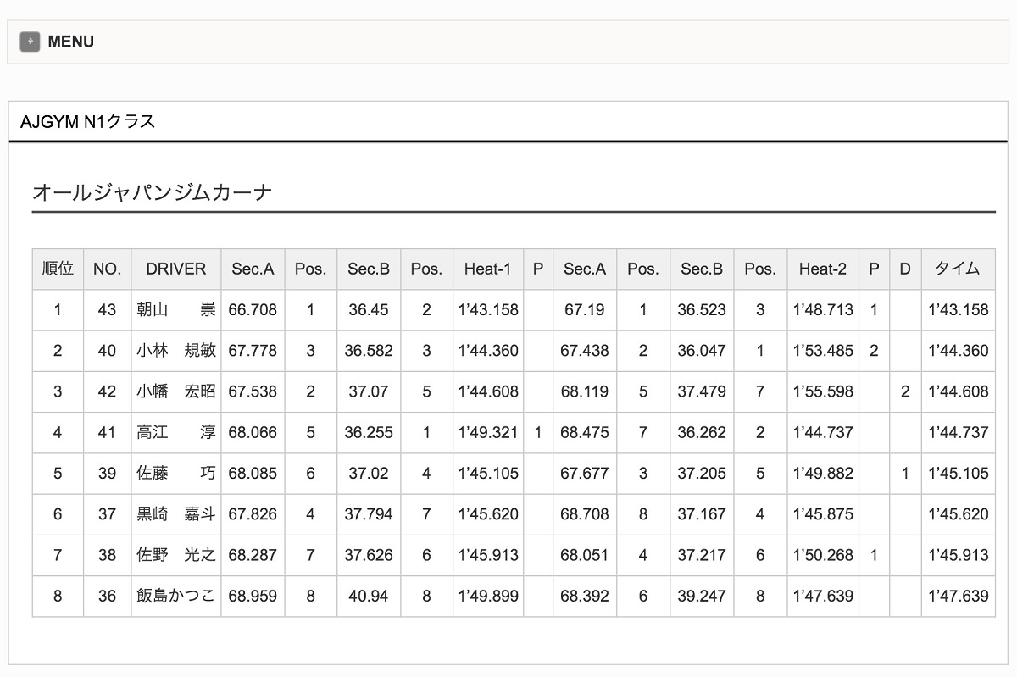Click driver name 黒崎 嘉斗
This screenshot has width=1017, height=677.
[x=176, y=514]
